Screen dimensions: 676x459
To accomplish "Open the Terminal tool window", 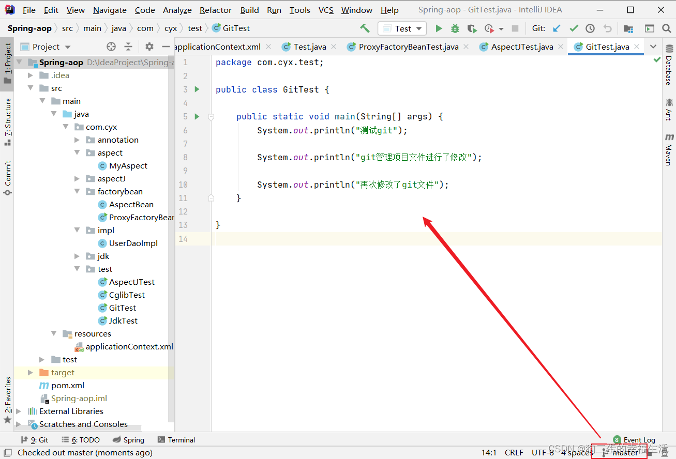I will point(176,440).
